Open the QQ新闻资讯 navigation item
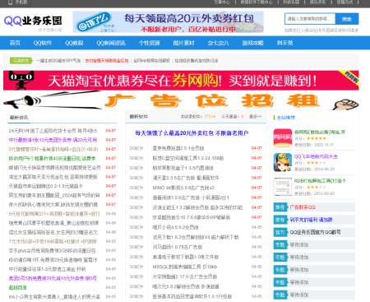The image size is (370, 302). tap(111, 43)
